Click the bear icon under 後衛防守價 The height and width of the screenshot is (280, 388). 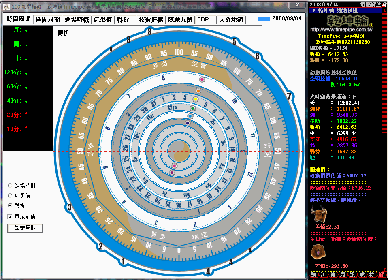point(318,252)
